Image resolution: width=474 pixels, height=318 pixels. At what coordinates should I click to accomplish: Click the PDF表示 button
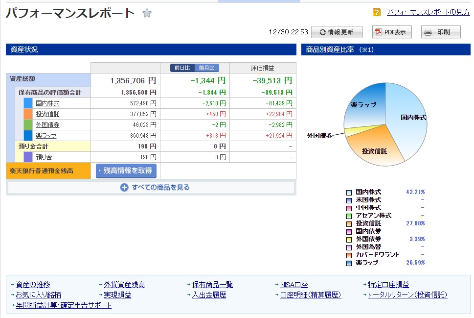pos(392,32)
